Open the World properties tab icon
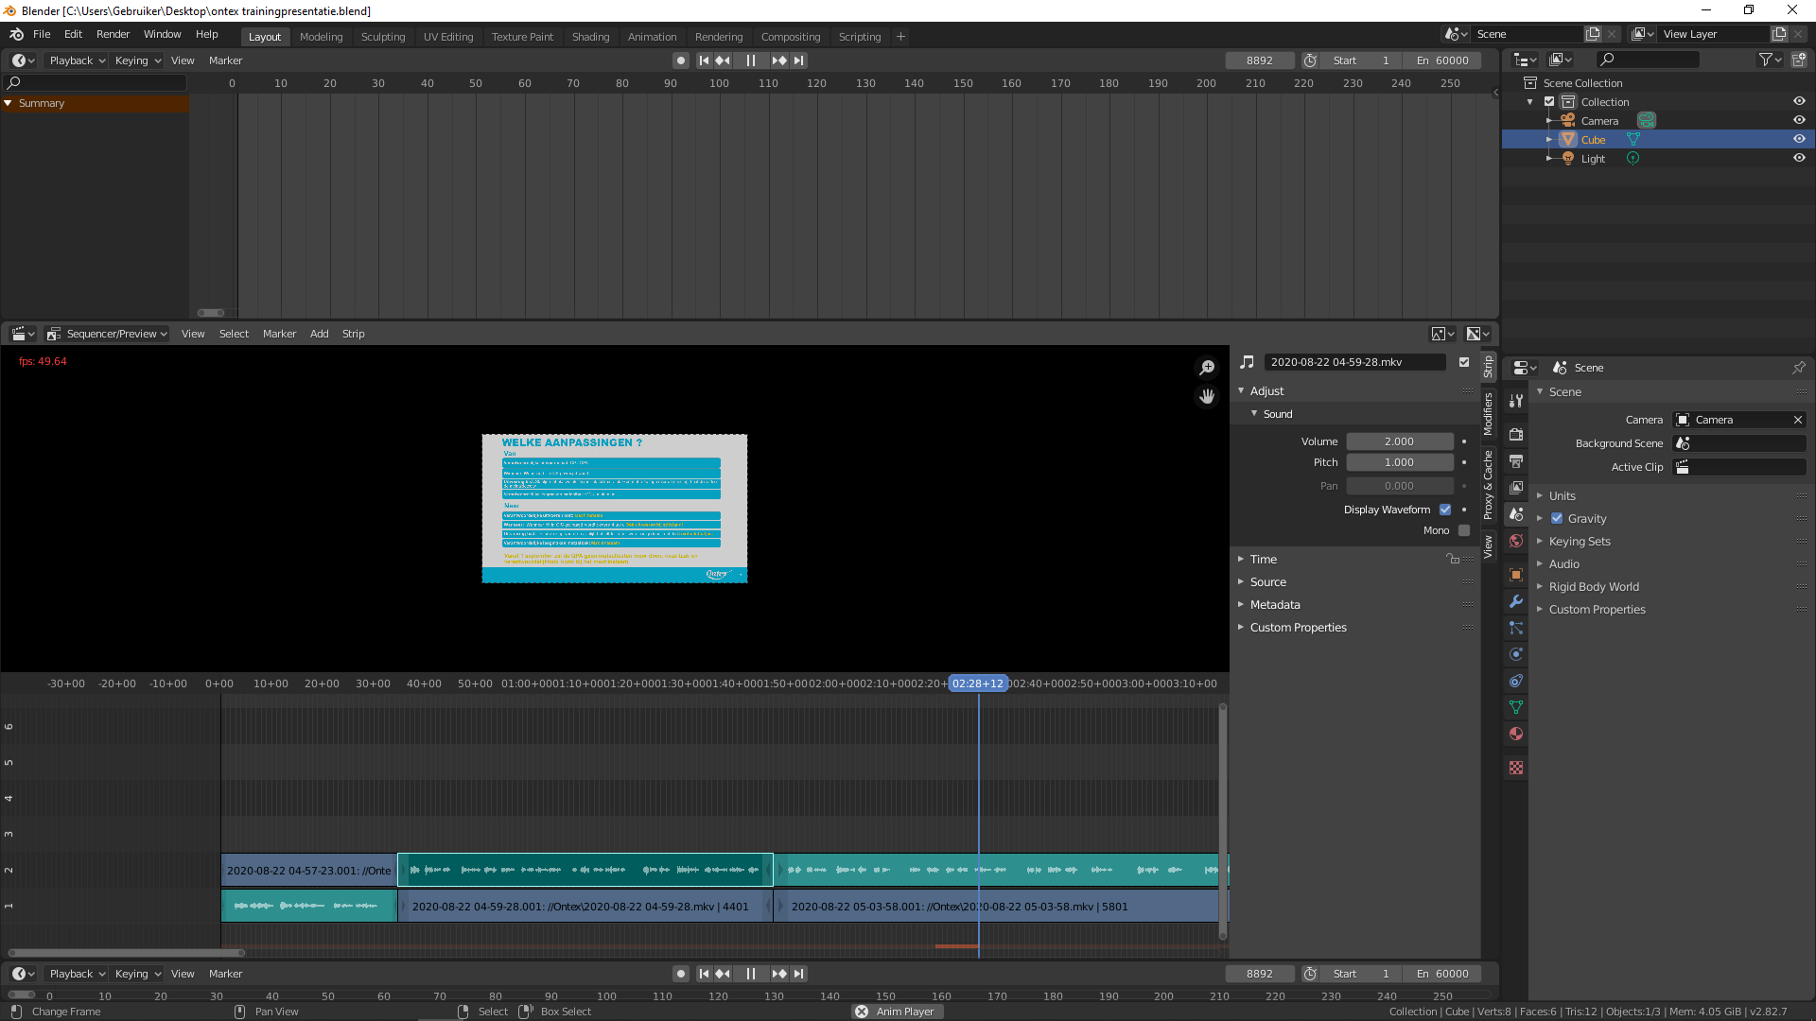1816x1021 pixels. point(1516,541)
